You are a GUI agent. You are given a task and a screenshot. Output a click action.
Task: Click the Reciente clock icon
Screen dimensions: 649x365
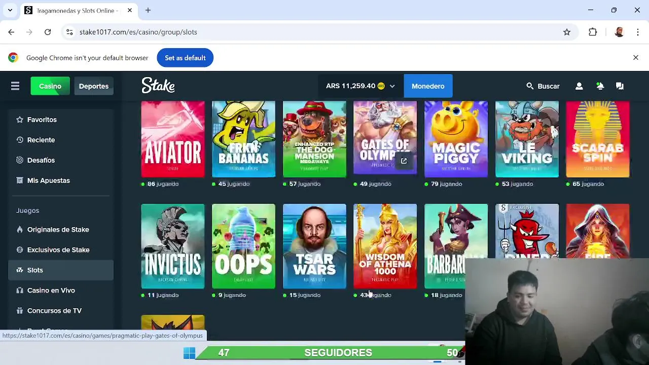20,140
